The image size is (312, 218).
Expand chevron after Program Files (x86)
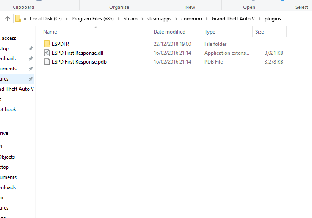(119, 19)
